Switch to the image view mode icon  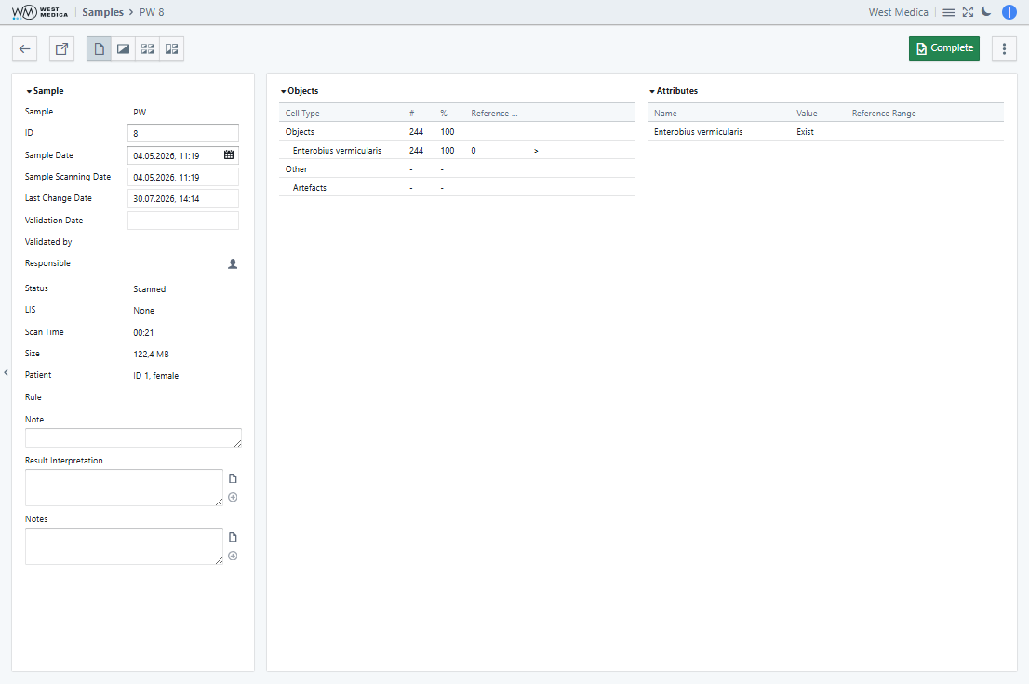124,48
